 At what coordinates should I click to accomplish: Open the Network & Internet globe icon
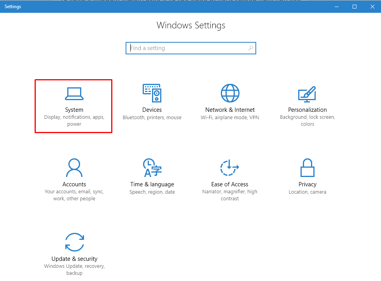click(230, 93)
